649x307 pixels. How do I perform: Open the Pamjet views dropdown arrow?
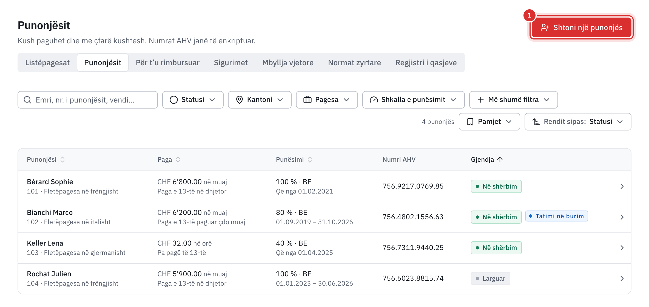509,122
